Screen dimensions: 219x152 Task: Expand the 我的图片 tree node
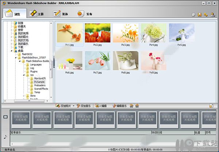click(x=12, y=37)
